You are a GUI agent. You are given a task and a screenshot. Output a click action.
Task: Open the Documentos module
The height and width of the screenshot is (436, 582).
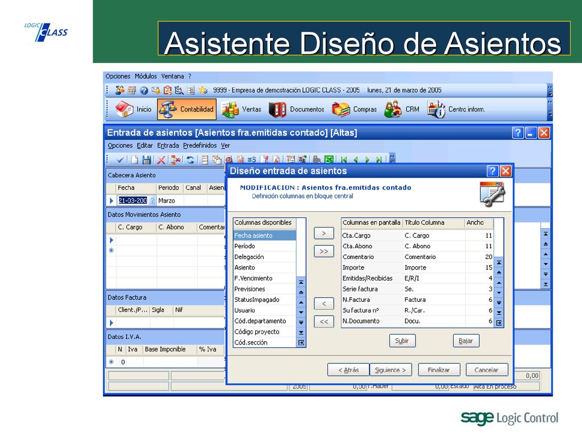tap(297, 110)
